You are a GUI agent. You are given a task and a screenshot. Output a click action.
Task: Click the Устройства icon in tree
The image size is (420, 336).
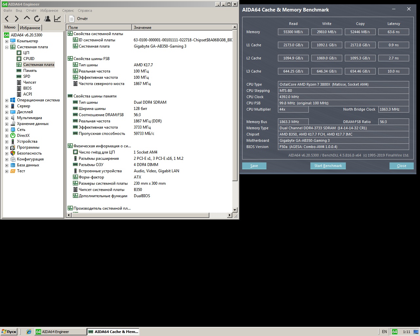[x=13, y=141]
